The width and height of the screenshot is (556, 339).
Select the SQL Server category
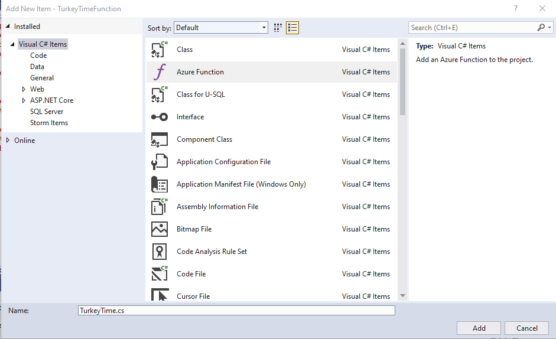point(47,112)
